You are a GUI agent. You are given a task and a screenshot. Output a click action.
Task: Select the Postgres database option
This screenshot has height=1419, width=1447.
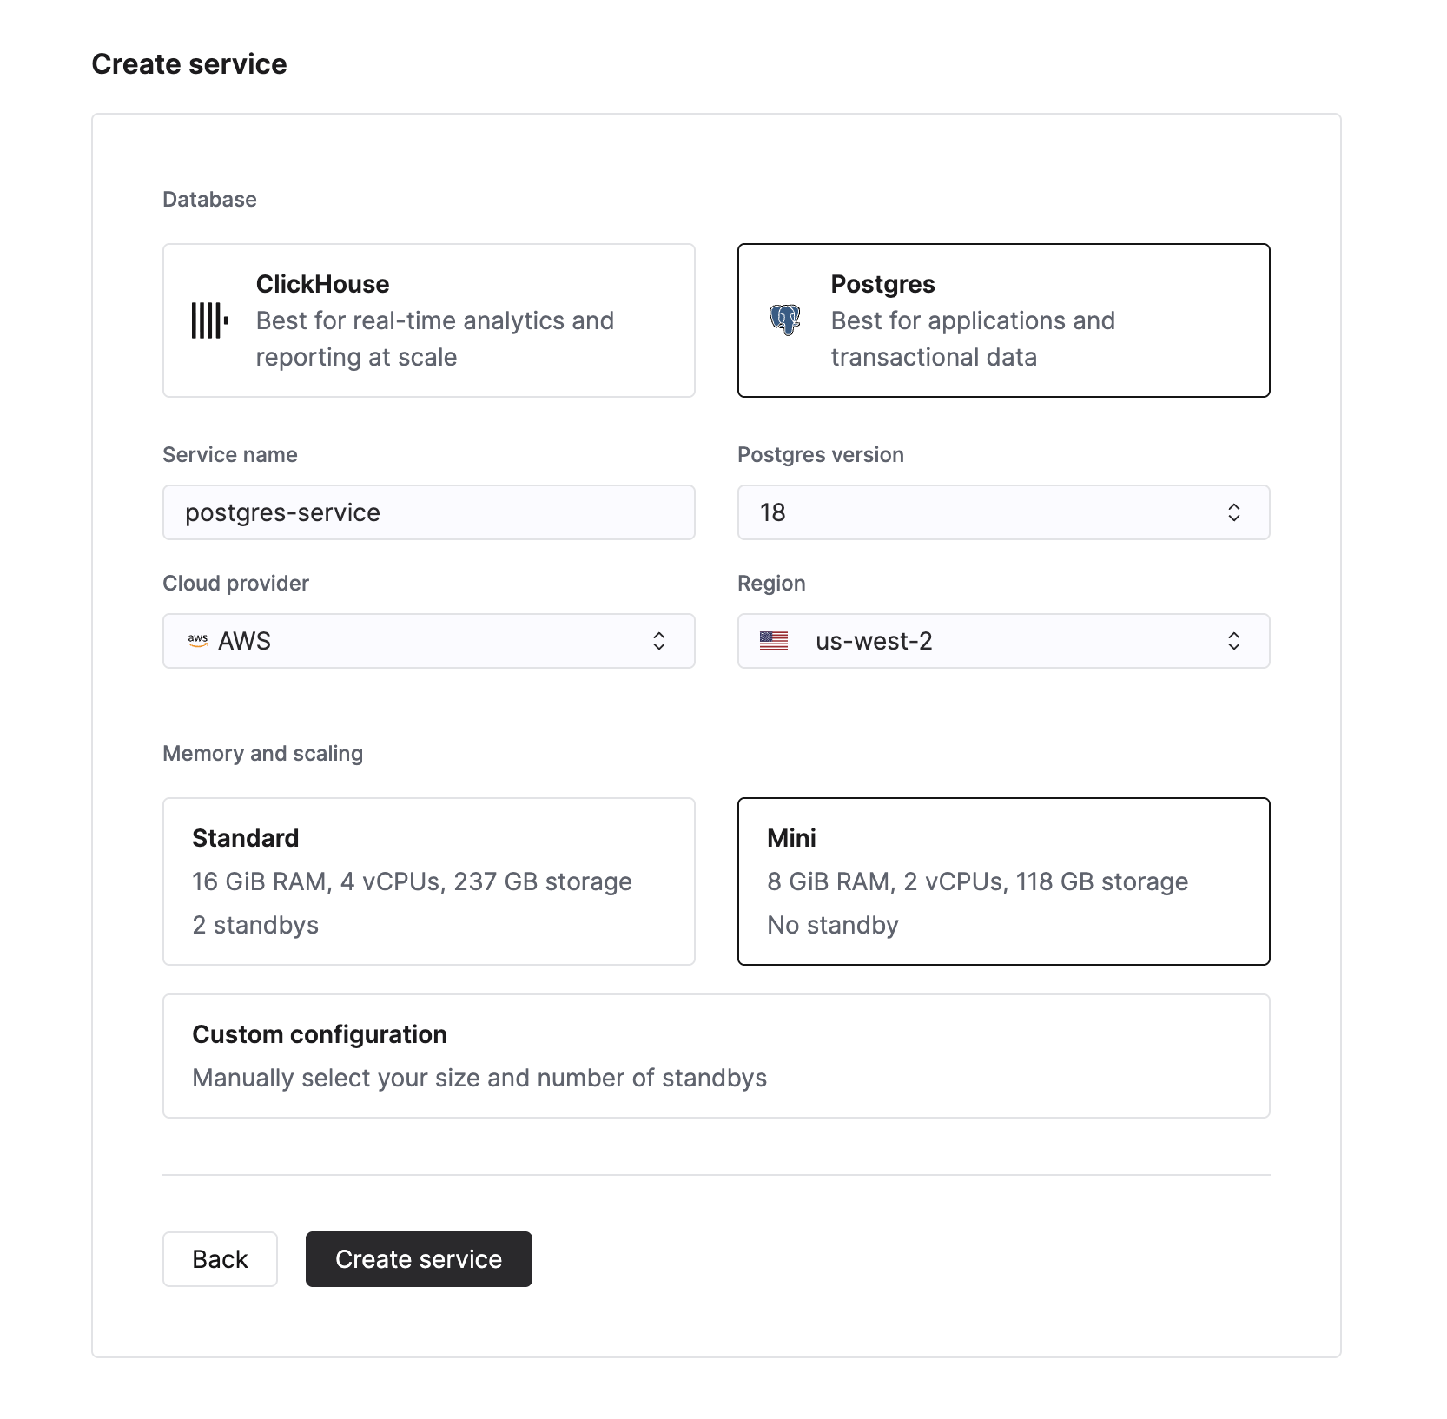1003,320
